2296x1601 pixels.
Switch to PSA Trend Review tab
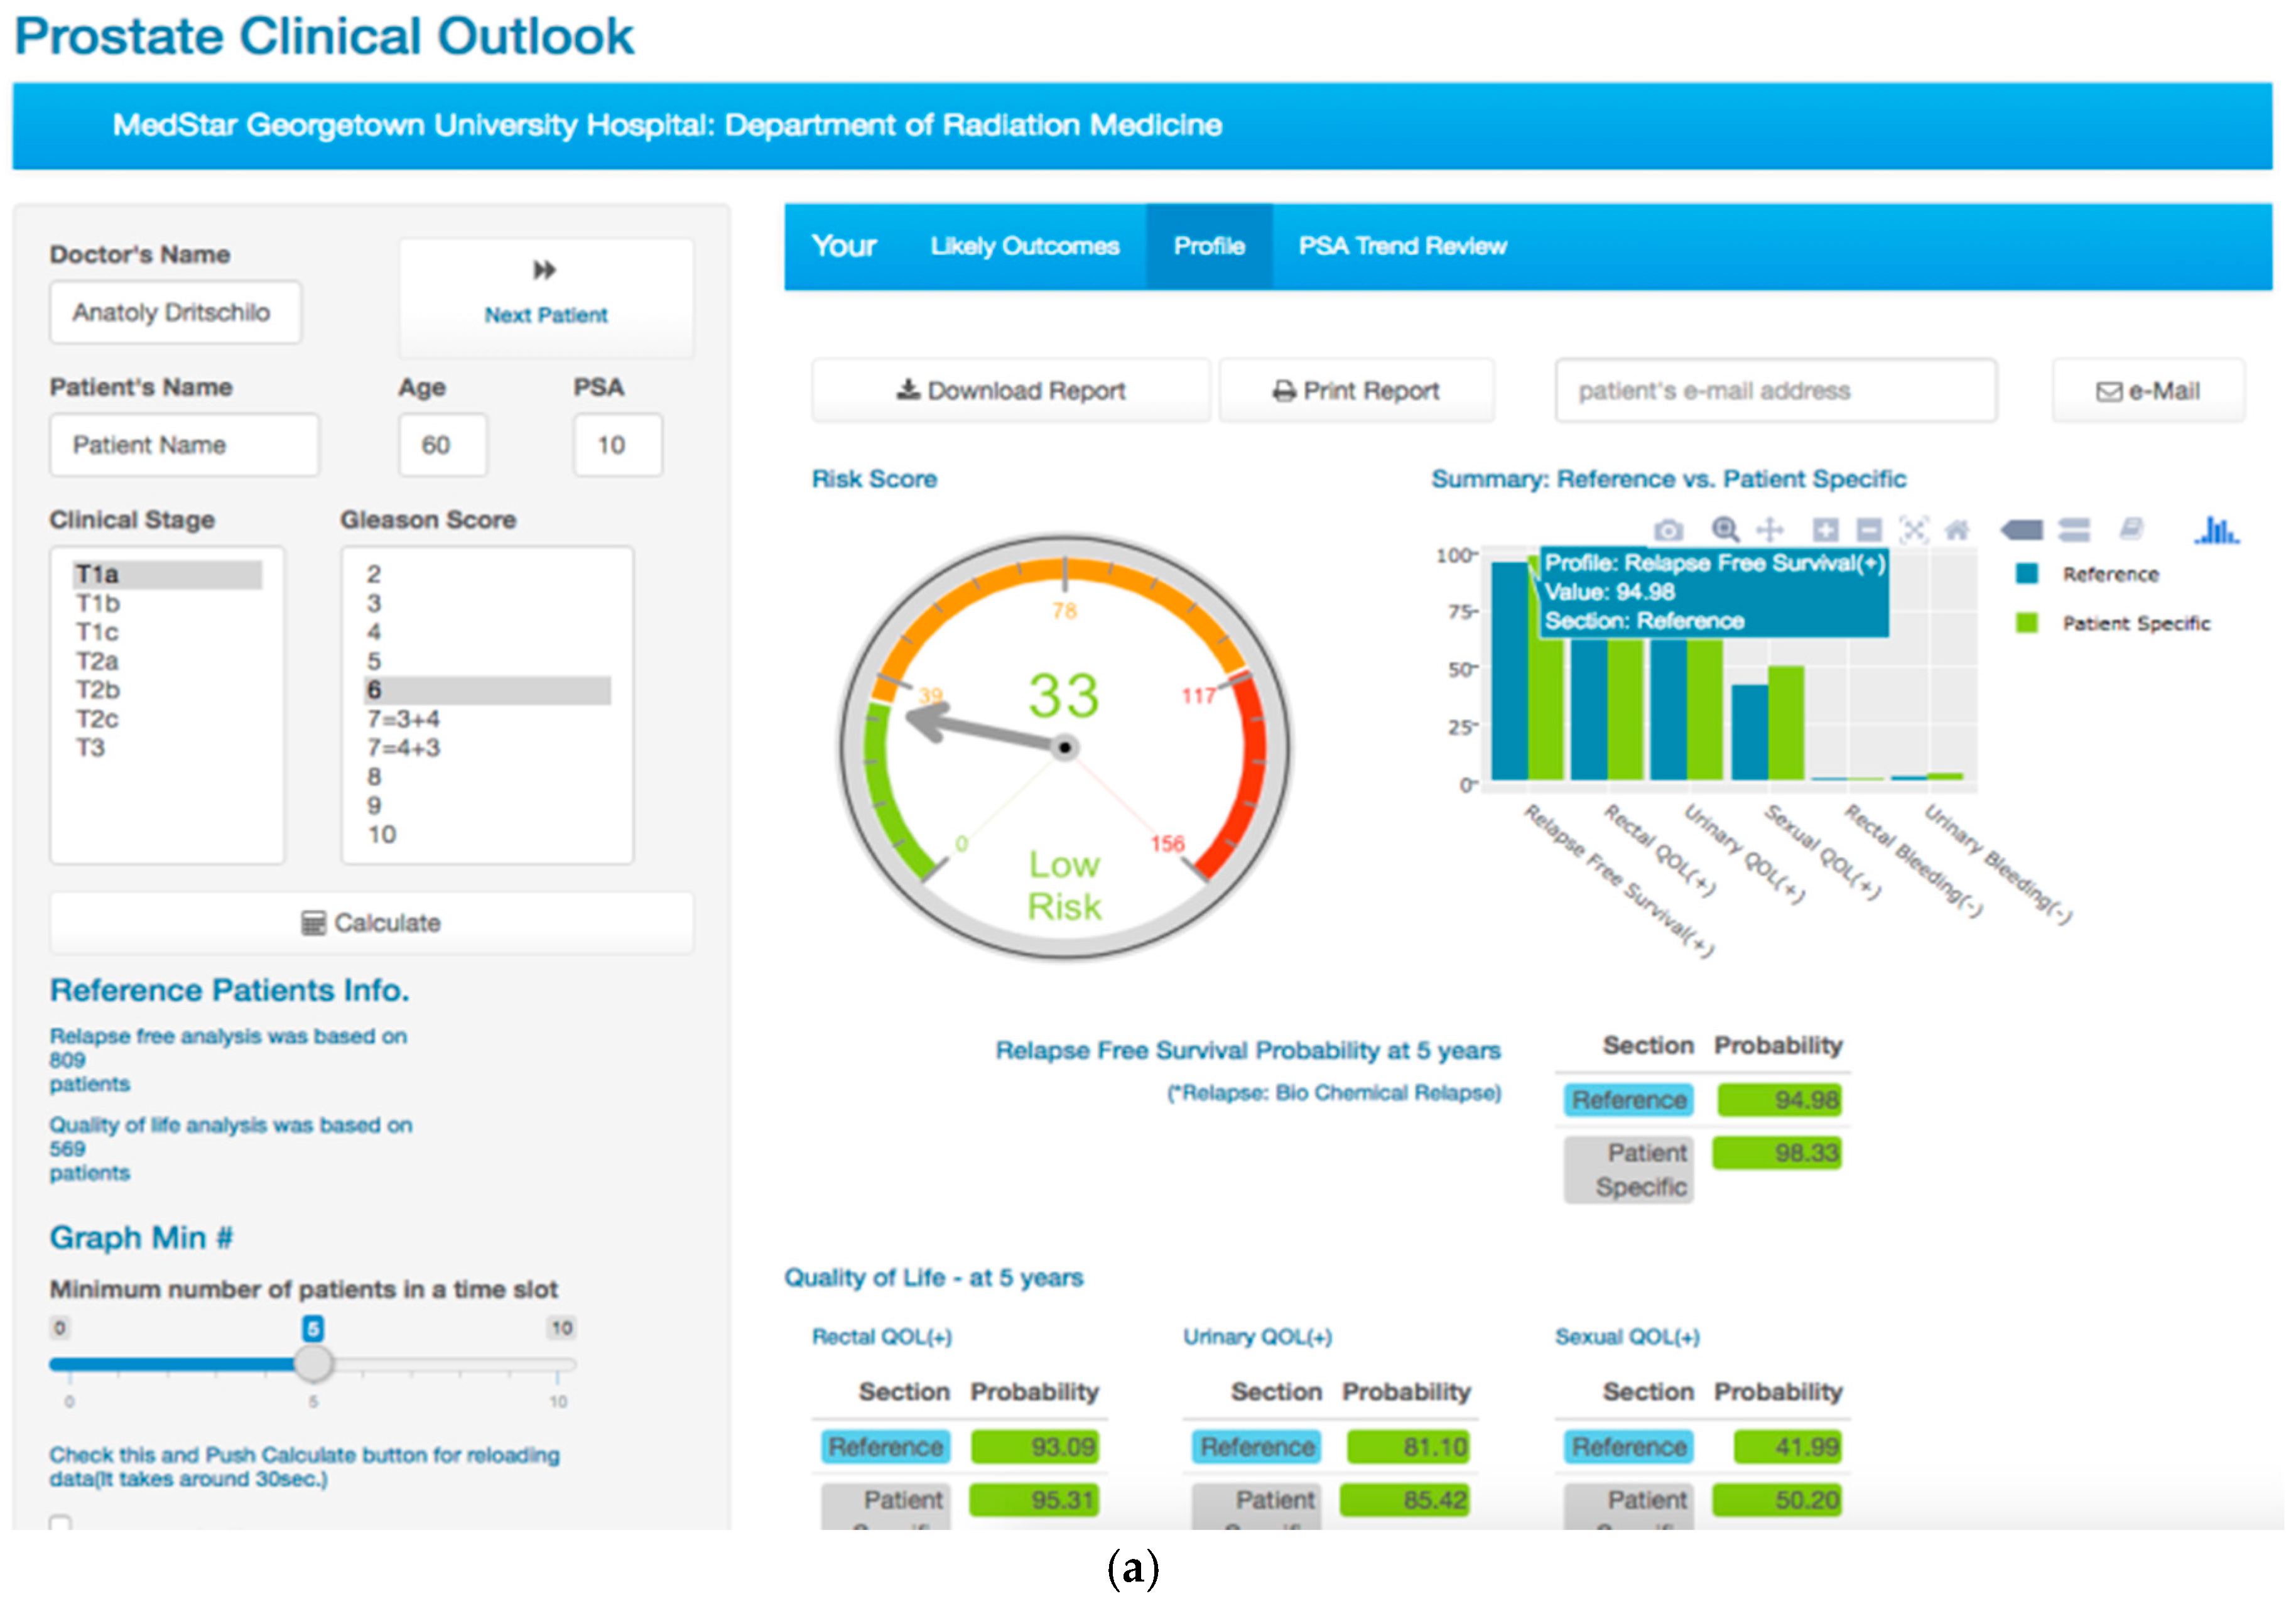(x=1402, y=246)
